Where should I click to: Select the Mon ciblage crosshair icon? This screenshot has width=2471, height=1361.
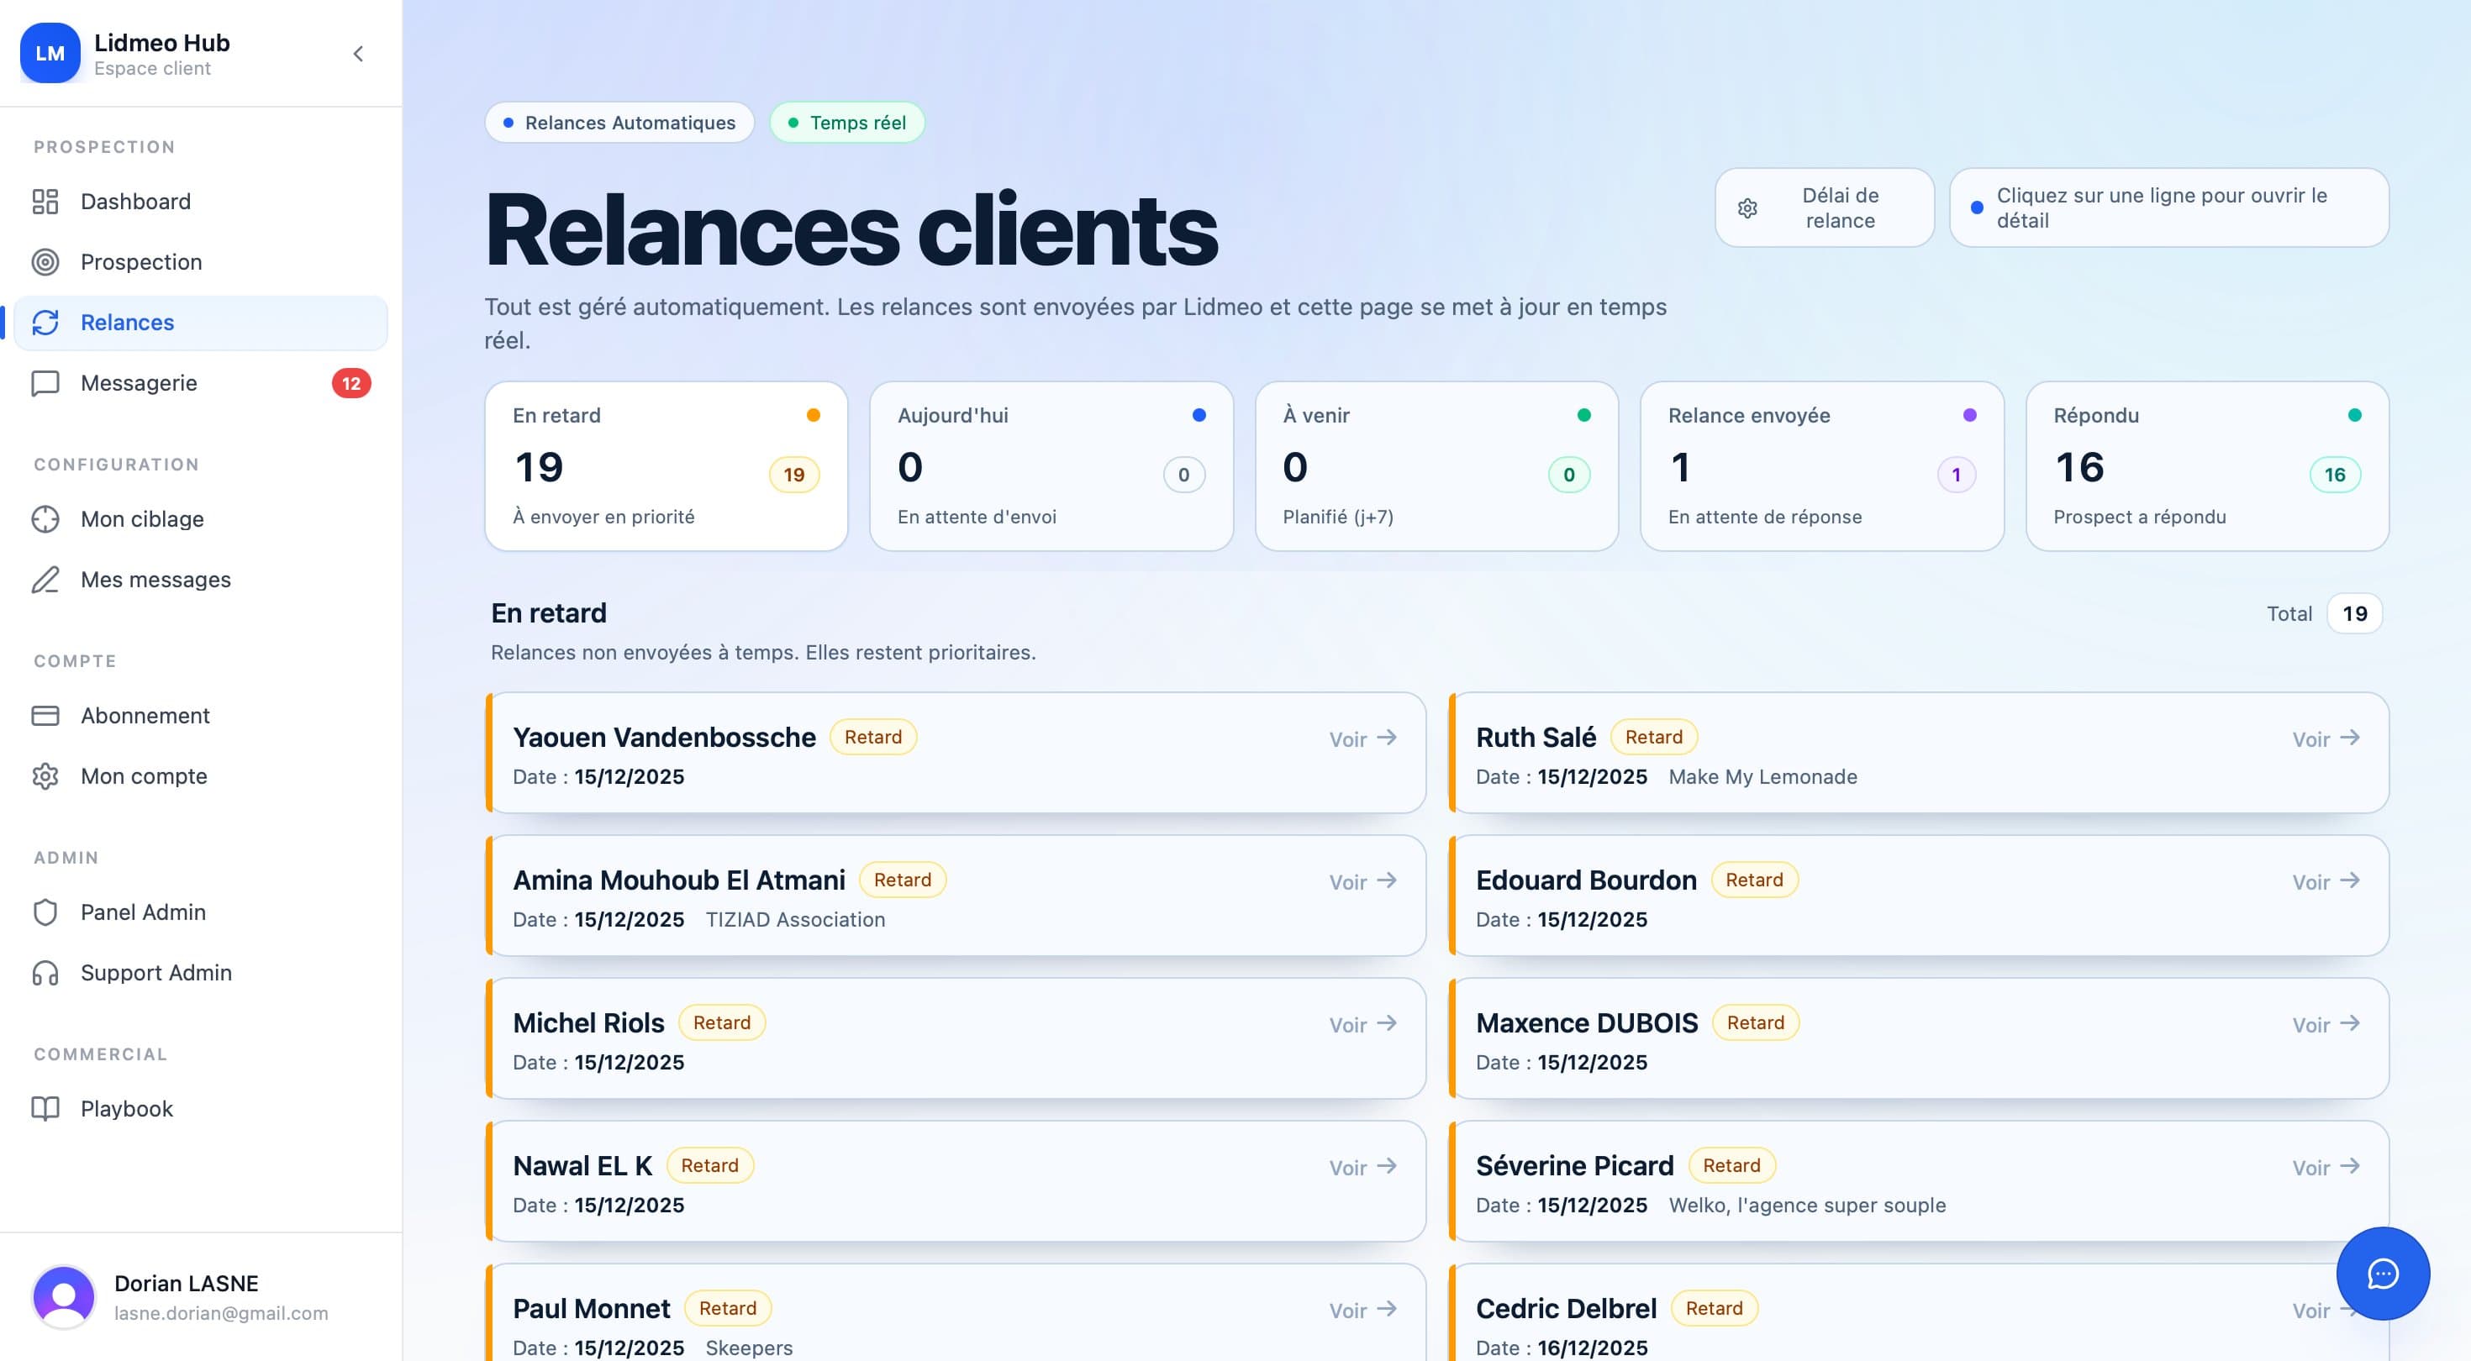tap(46, 519)
